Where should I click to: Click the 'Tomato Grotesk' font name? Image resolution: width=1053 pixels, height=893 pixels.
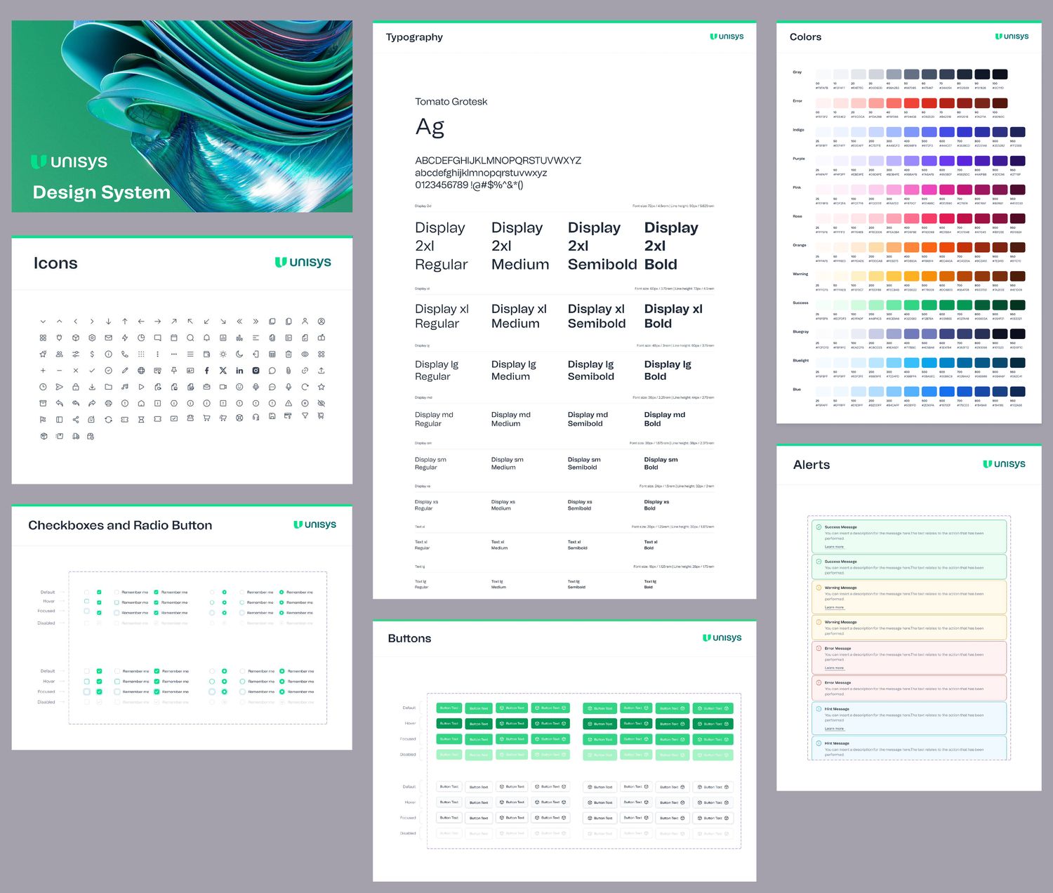(x=451, y=102)
